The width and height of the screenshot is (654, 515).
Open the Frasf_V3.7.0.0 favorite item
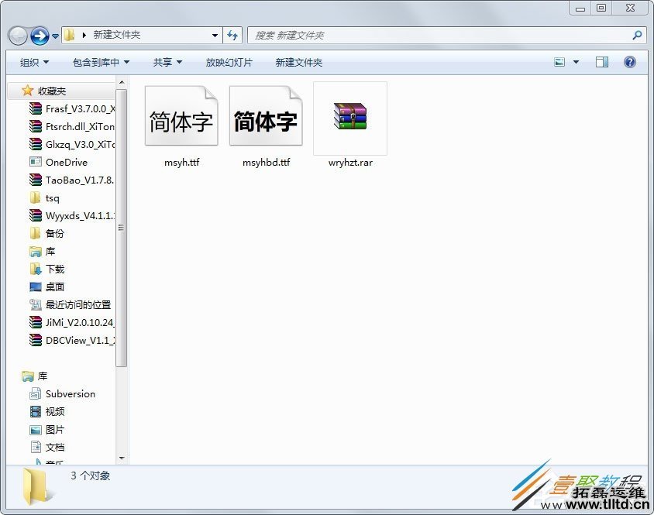tap(75, 108)
